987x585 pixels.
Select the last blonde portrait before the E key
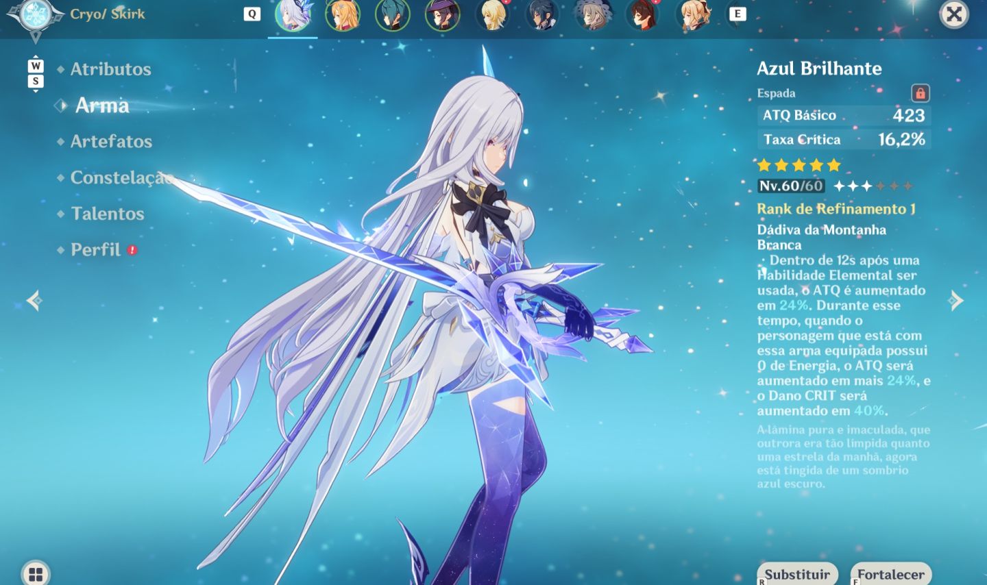(693, 14)
